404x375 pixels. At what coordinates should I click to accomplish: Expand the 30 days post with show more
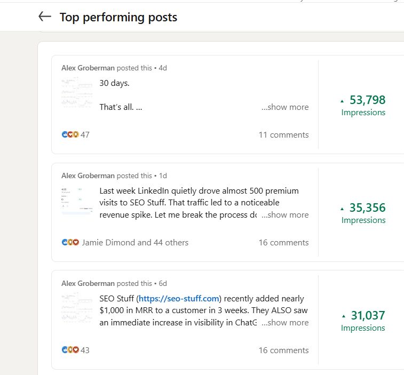[x=285, y=107]
